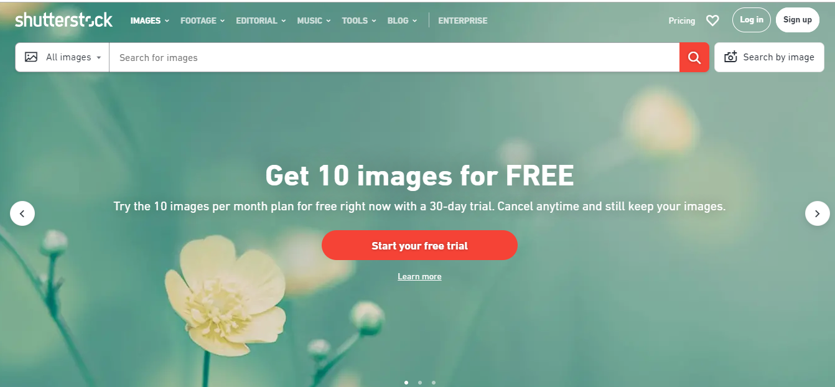Select the second carousel dot indicator
Viewport: 835px width, 387px height.
pos(420,383)
